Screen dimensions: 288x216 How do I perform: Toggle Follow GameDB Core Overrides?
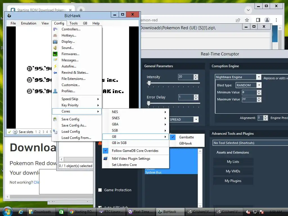point(136,151)
